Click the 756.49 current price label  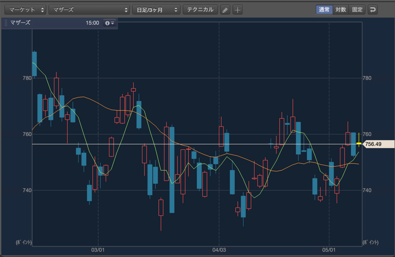[x=378, y=144]
